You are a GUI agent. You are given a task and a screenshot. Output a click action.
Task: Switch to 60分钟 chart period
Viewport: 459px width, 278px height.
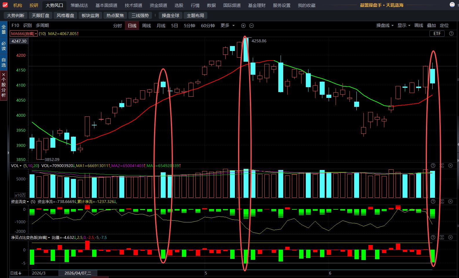click(208, 25)
